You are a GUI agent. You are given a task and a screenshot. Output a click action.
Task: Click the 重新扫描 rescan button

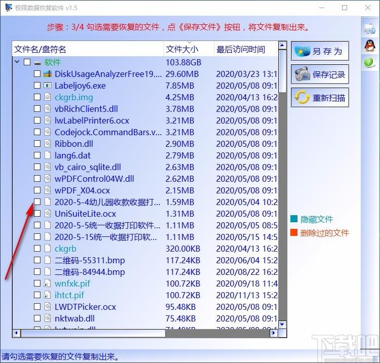(320, 98)
